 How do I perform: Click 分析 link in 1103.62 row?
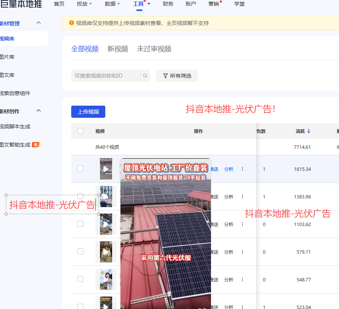[229, 224]
